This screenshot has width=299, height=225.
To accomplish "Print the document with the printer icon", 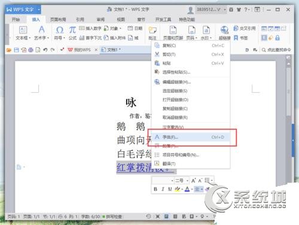I will [x=30, y=50].
